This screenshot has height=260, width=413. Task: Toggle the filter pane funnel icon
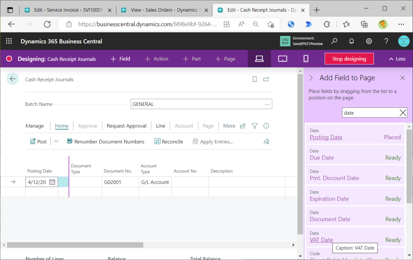coord(254,126)
